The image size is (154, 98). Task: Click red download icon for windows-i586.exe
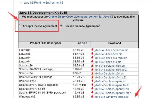click(92, 96)
